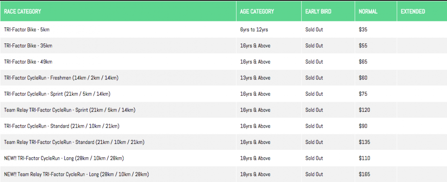Click NEW!! TRI-Factor CycleRun - Long entry

(64, 158)
